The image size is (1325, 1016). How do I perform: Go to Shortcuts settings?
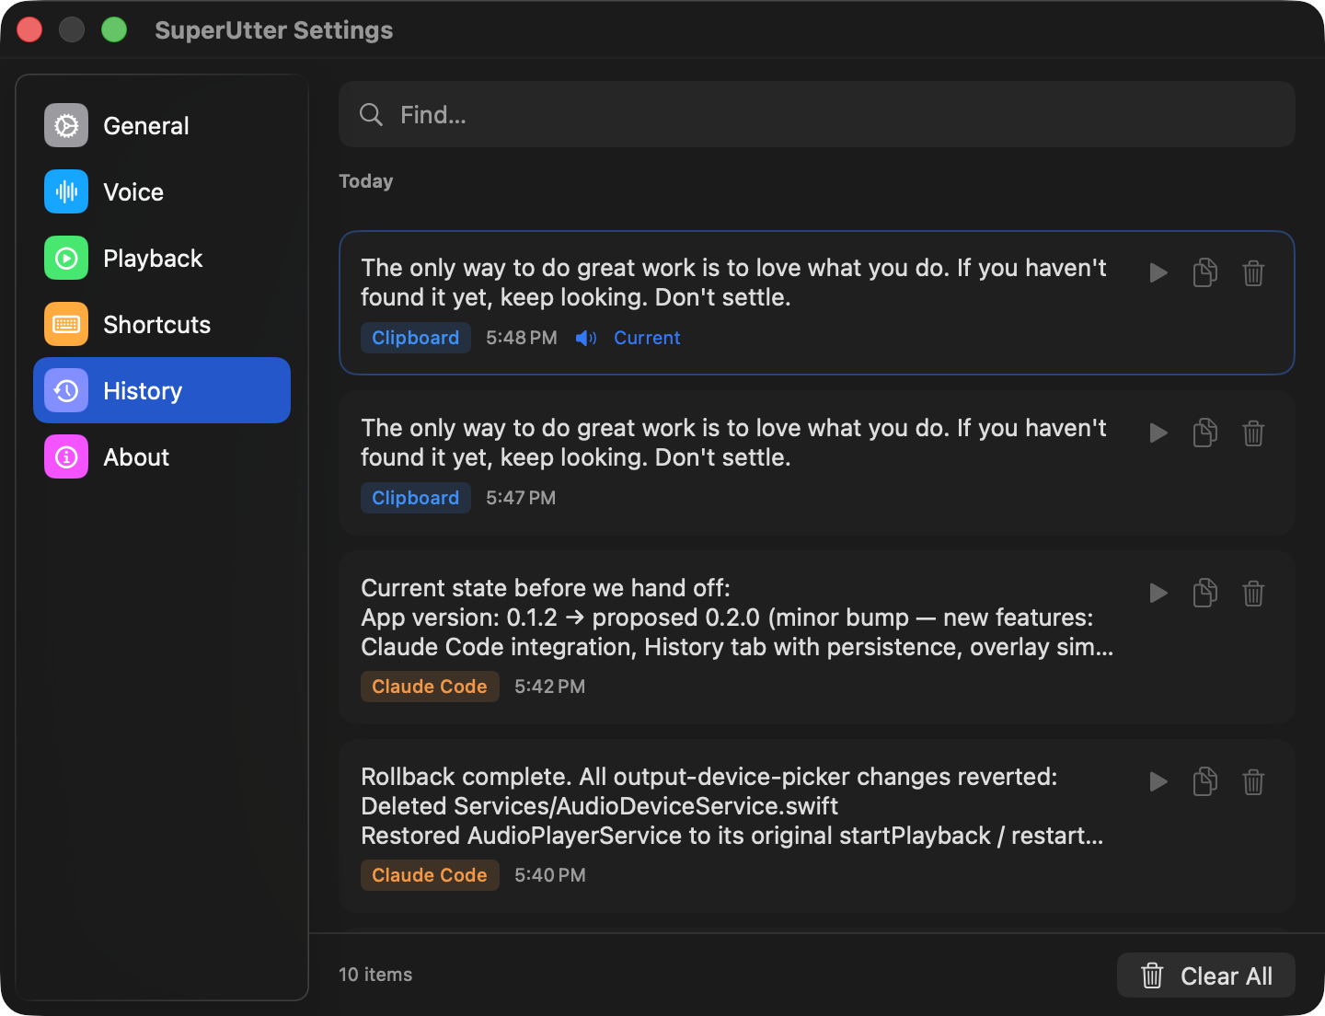click(x=162, y=325)
